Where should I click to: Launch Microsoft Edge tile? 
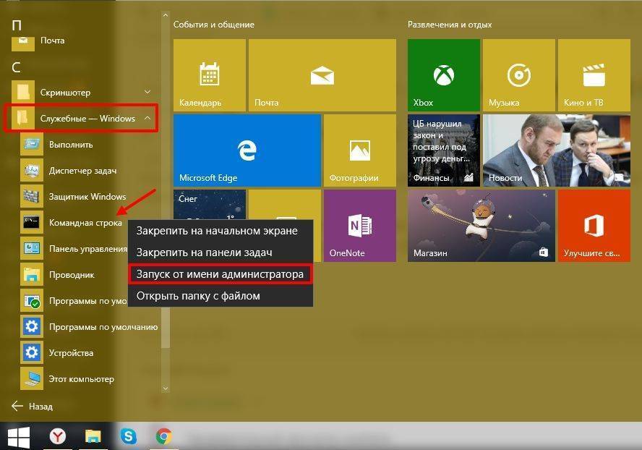tap(247, 150)
